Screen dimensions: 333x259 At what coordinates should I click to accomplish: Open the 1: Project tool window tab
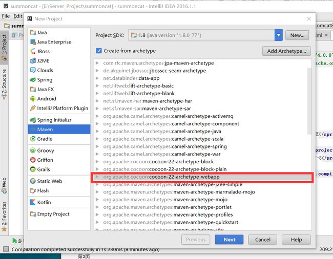4,48
